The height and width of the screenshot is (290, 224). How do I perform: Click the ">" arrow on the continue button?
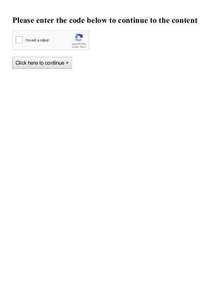click(67, 63)
